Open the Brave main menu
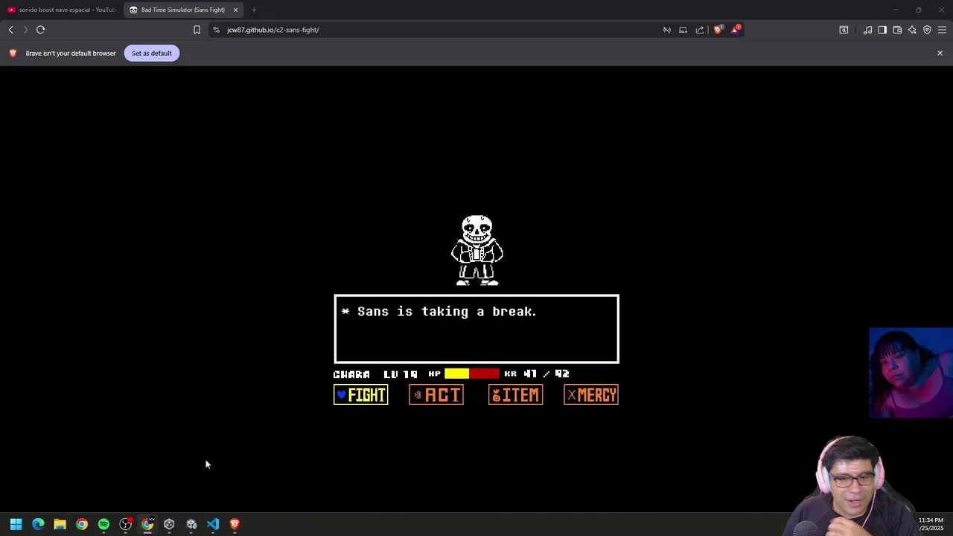Screen dimensions: 953x536 [x=942, y=30]
